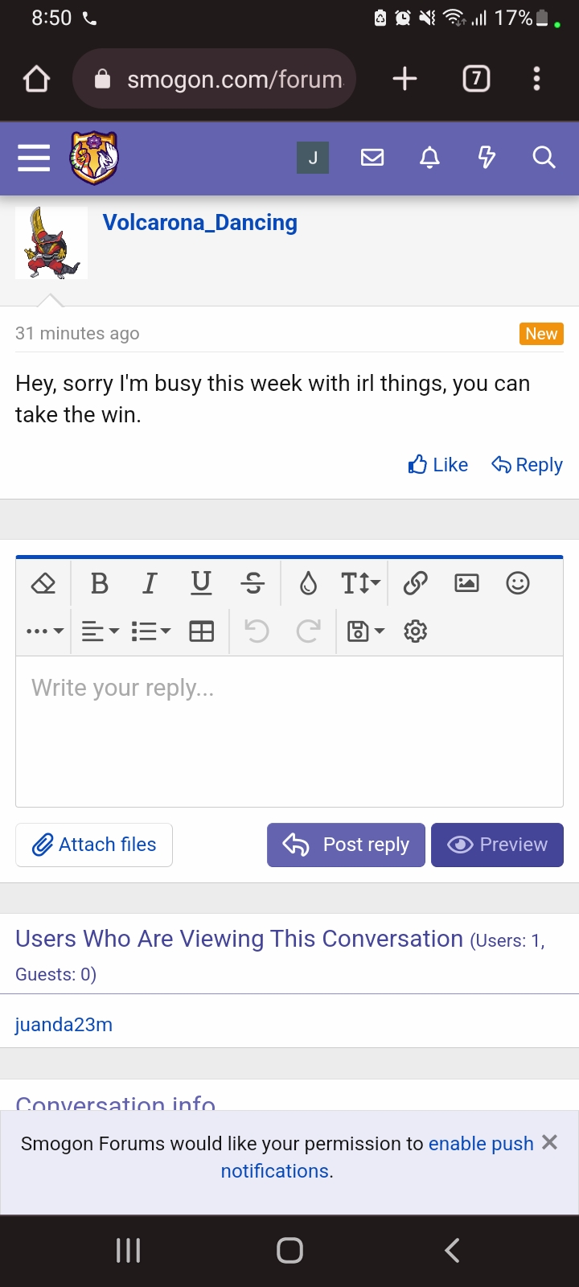Open the conversations envelope inbox

(x=372, y=158)
